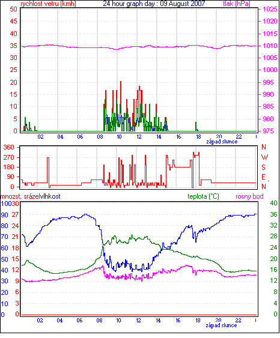
Task: Click the '90' wind direction degree label
Action: [x=11, y=177]
